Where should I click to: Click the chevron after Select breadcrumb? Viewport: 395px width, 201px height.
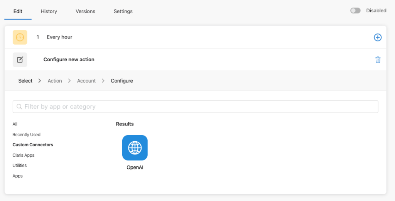coord(40,81)
